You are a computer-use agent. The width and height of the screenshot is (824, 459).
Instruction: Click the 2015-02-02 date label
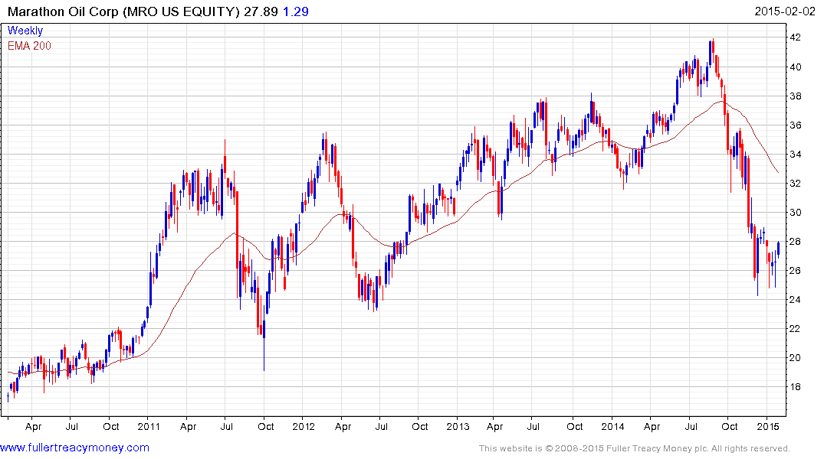tap(785, 11)
